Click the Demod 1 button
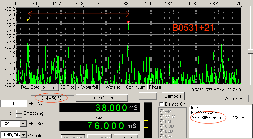 [x=173, y=96]
